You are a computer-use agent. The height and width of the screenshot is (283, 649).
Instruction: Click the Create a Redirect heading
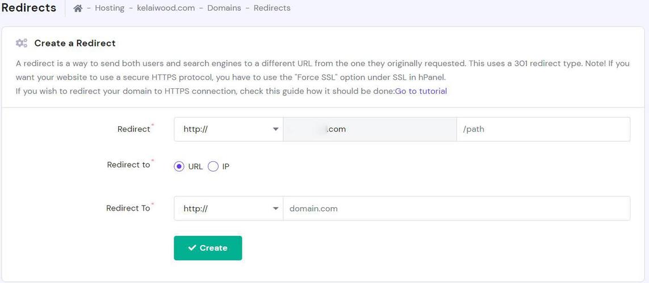tap(75, 43)
